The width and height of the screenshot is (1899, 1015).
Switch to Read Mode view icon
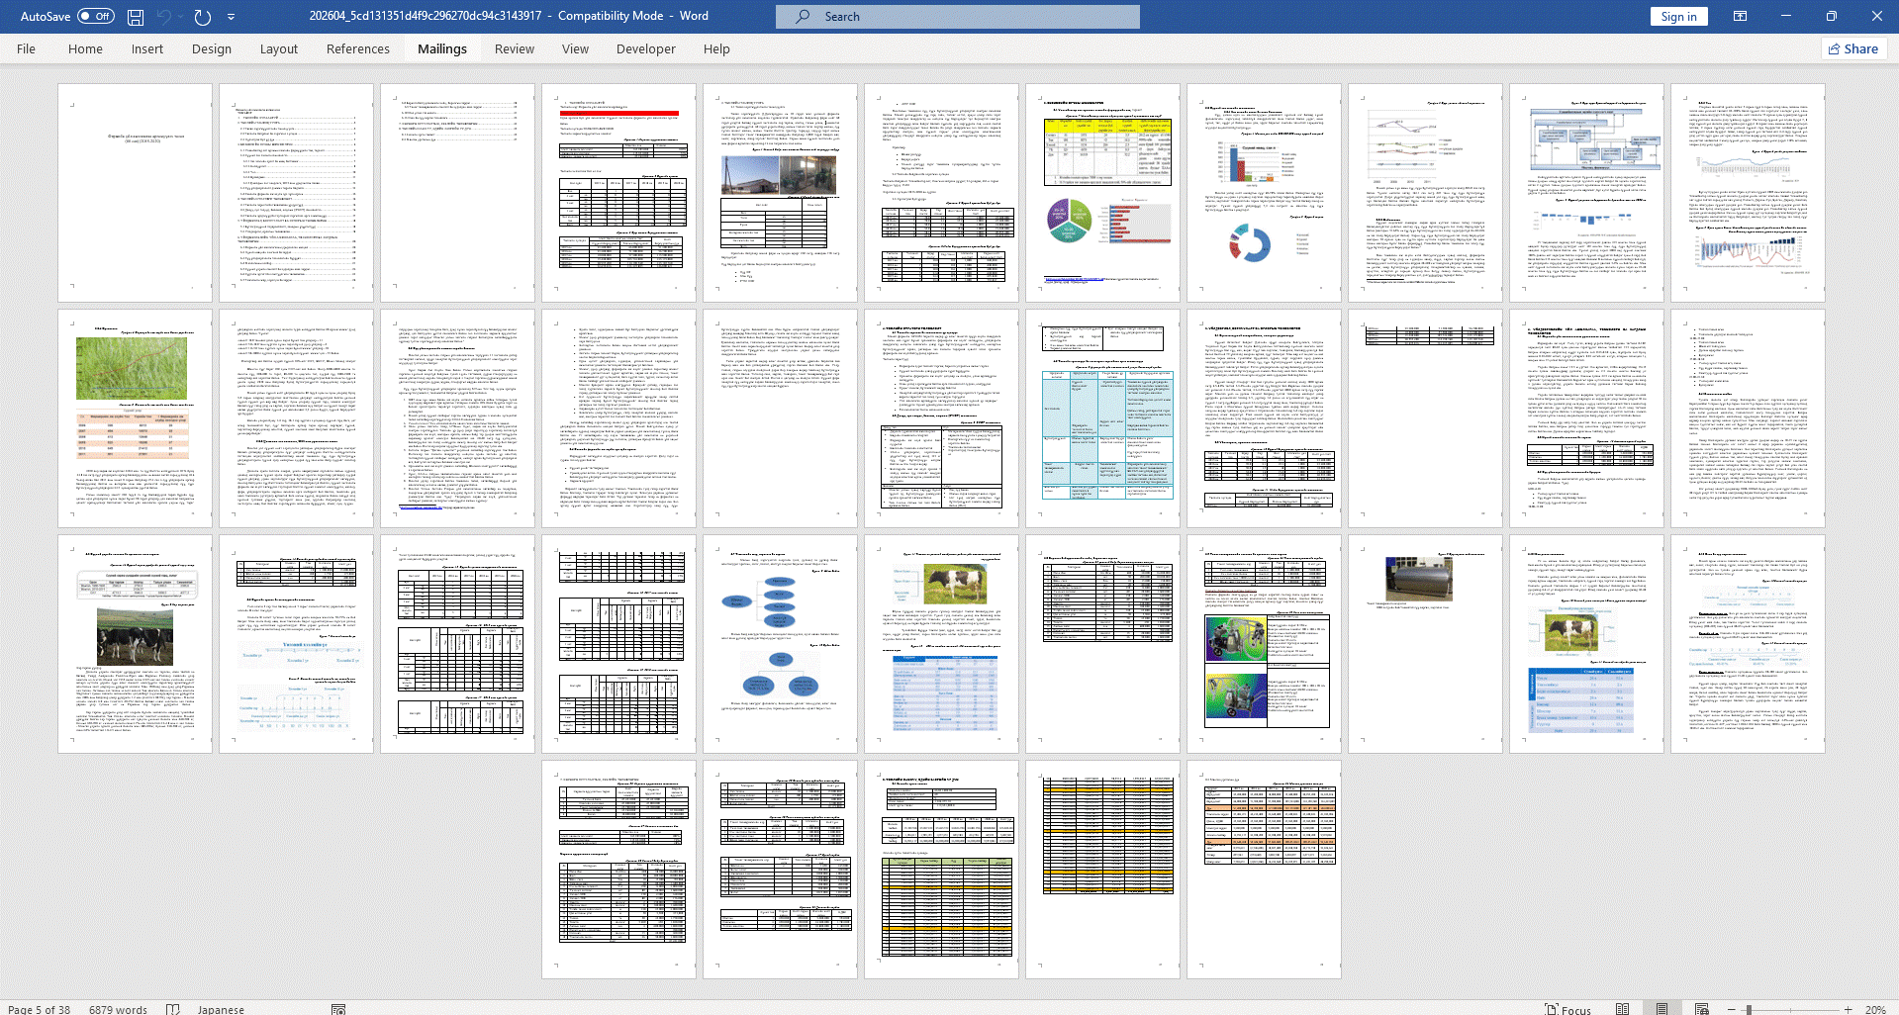(x=1622, y=1009)
